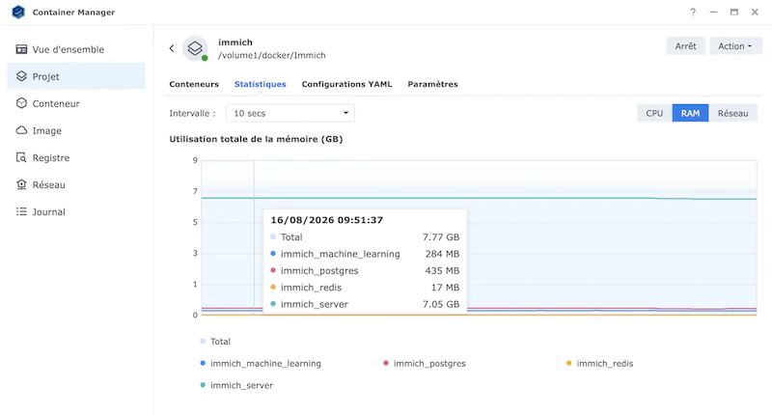Click the 7.05 GB value in tooltip
Image resolution: width=772 pixels, height=415 pixels.
coord(441,304)
